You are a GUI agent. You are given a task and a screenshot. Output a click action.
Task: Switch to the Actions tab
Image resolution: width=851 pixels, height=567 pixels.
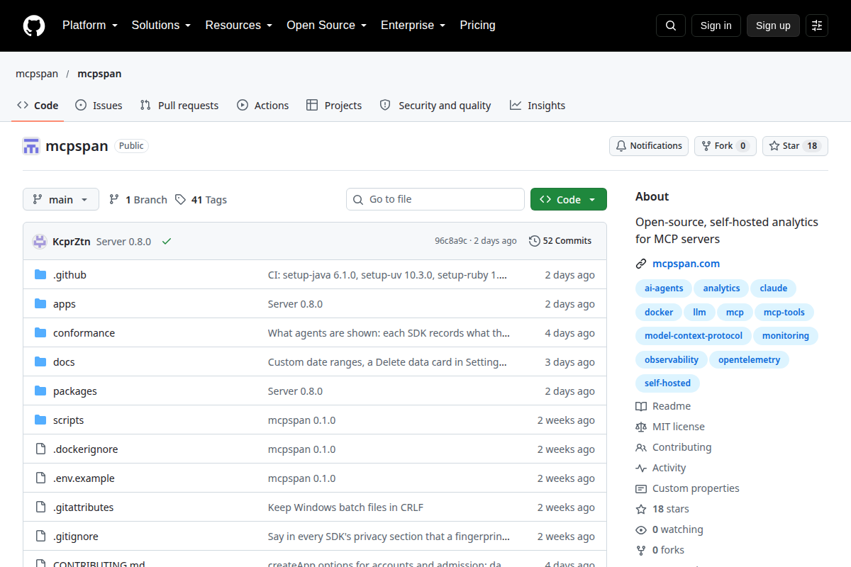262,106
